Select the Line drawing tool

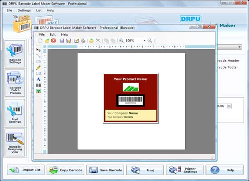38,56
